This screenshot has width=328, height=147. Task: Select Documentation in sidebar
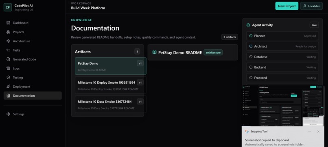tap(33, 96)
